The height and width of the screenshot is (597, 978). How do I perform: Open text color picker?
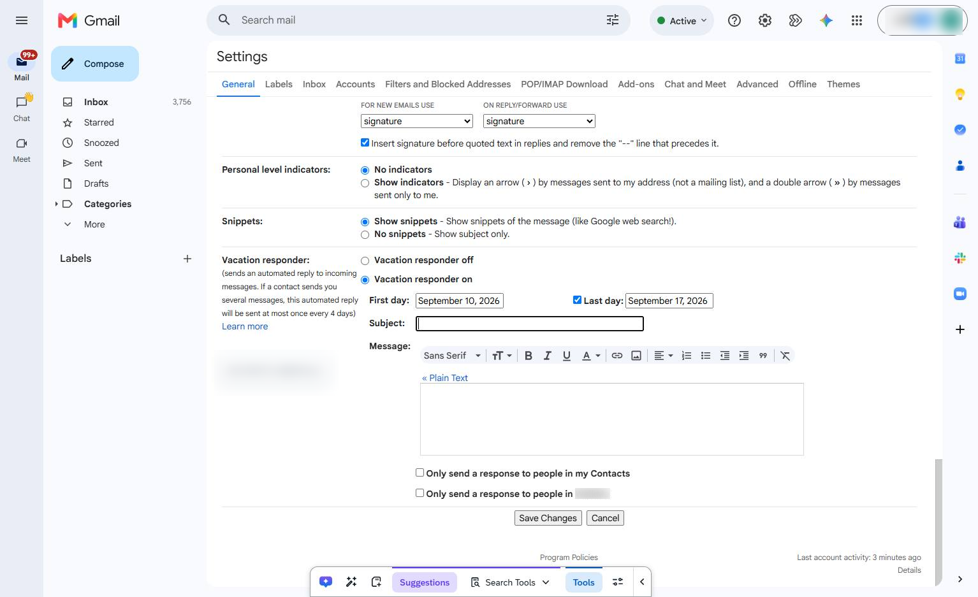591,356
